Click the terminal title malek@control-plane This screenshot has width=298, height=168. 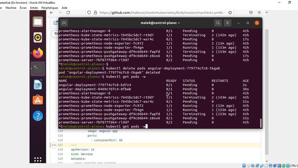pos(160,23)
